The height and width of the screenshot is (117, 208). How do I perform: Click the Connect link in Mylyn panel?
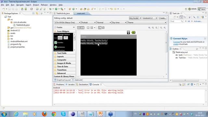coord(176,42)
